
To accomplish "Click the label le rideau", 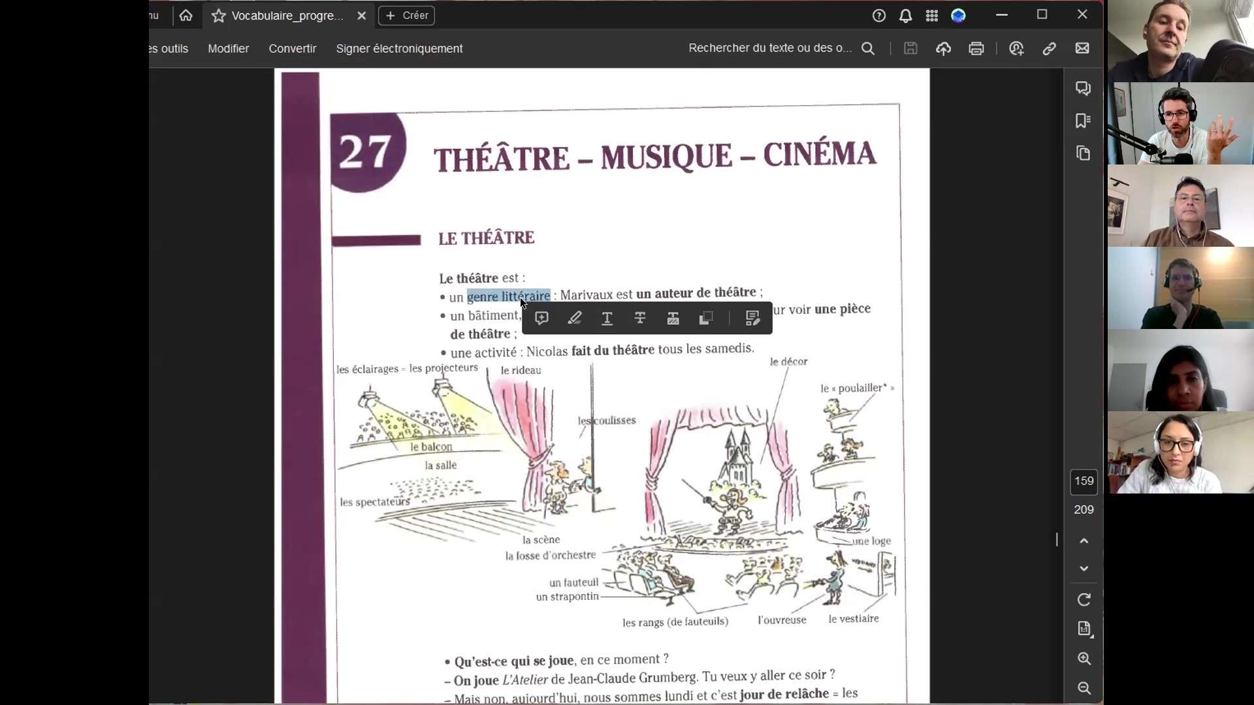I will coord(521,370).
